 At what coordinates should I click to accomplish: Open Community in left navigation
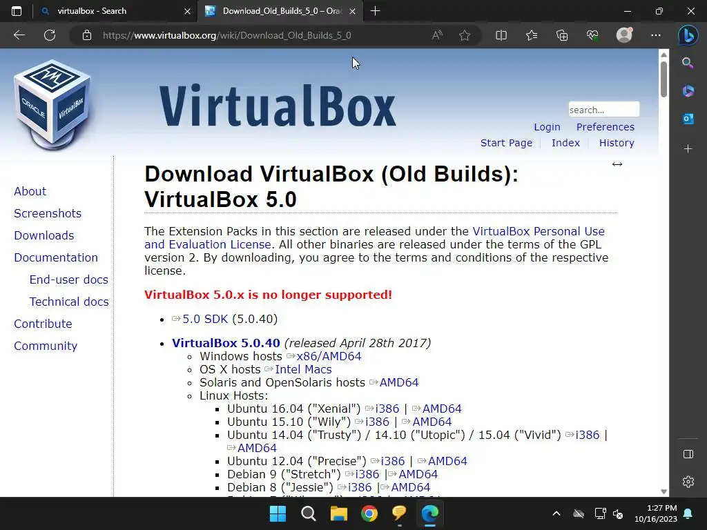point(46,346)
